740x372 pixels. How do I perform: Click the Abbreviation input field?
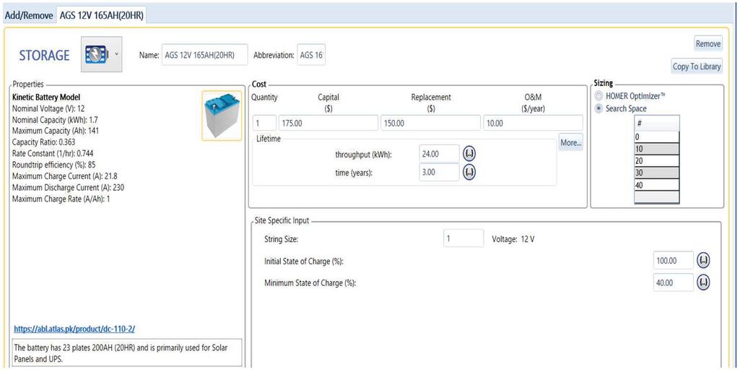[311, 55]
